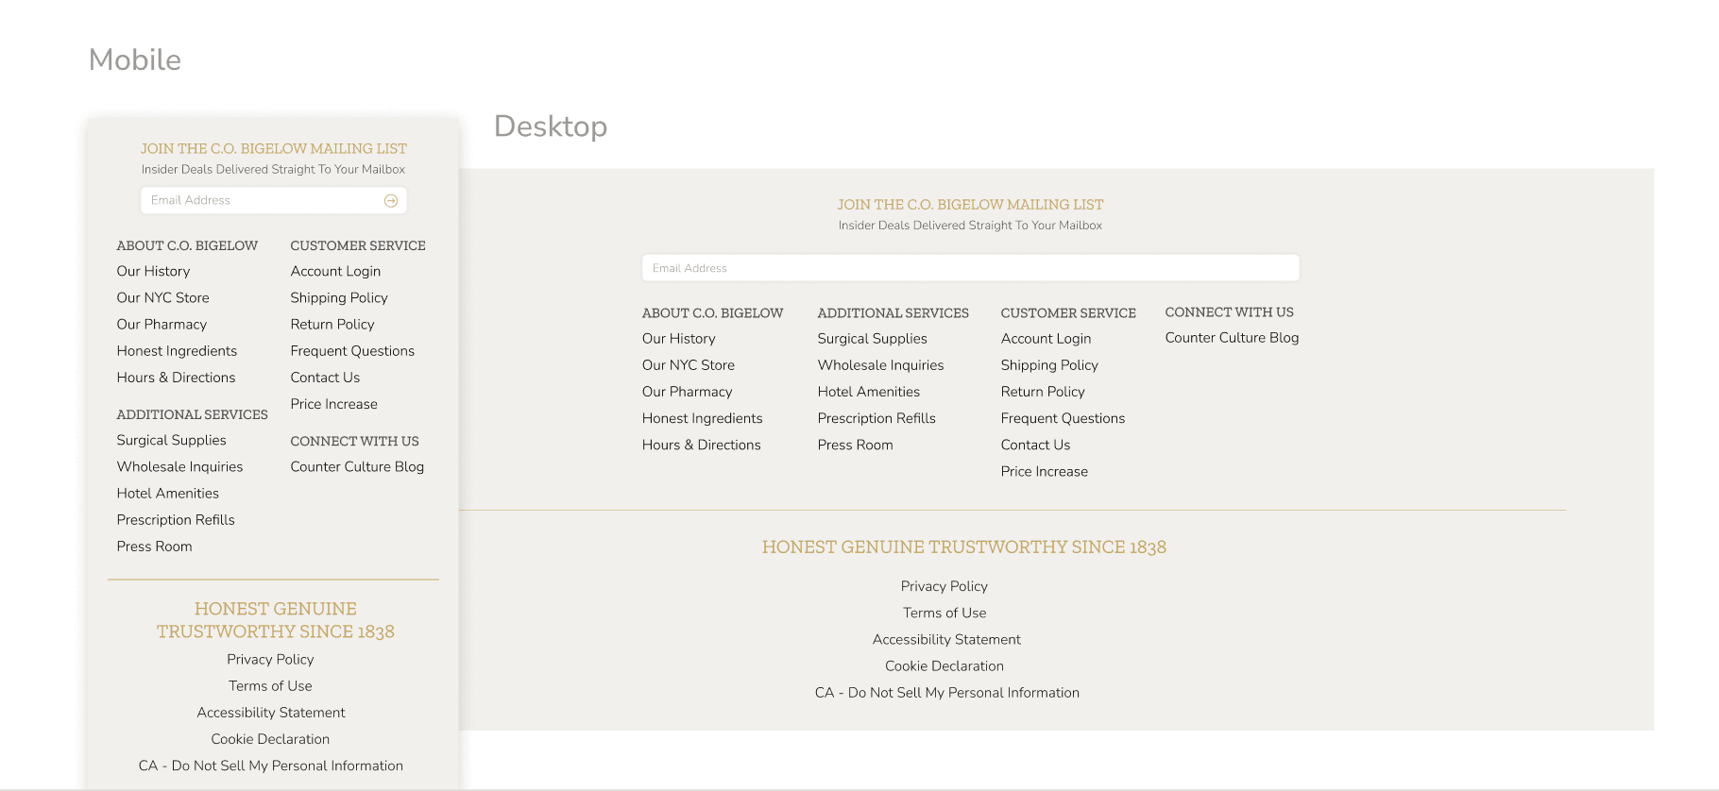The height and width of the screenshot is (791, 1719).
Task: Click the desktop 'ADDITIONAL SERVICES' heading
Action: [x=893, y=312]
